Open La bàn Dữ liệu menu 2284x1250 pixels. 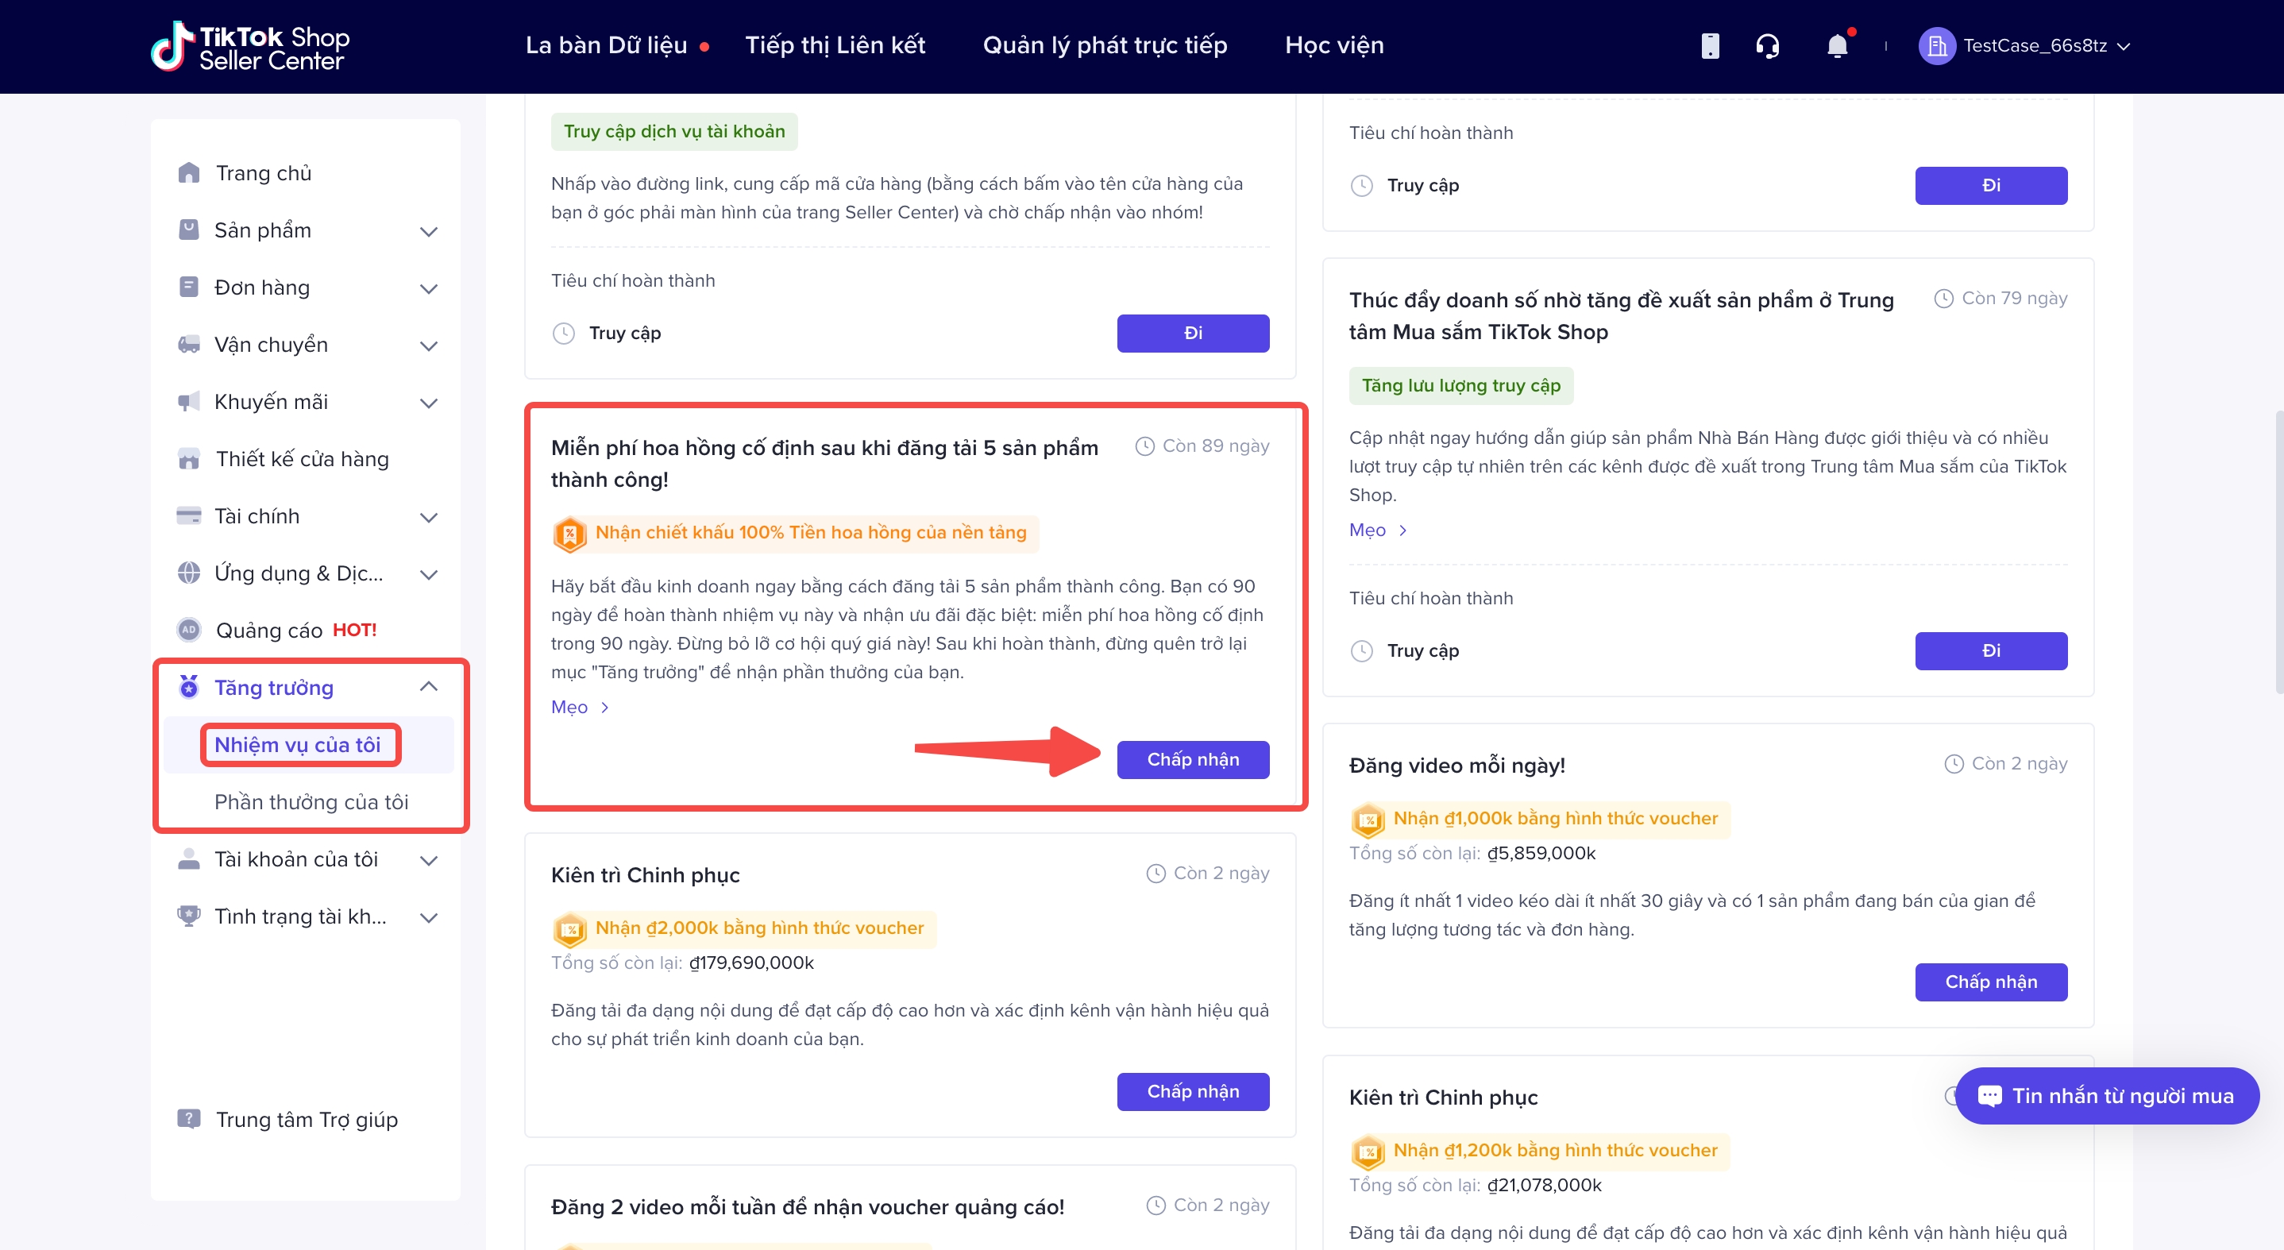[x=607, y=46]
